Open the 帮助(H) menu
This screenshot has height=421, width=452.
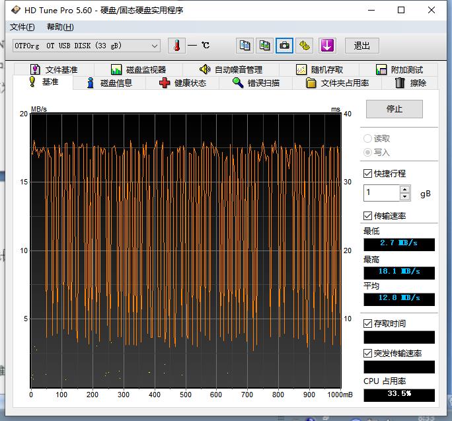click(60, 27)
